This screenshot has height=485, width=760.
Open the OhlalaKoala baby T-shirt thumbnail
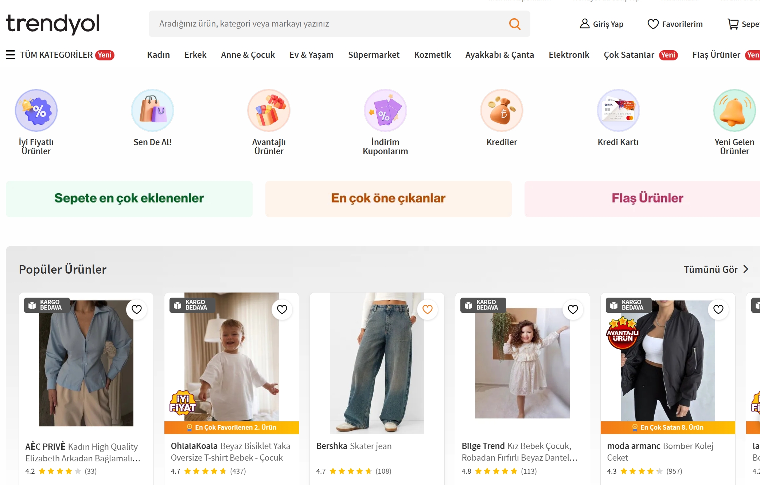coord(231,360)
